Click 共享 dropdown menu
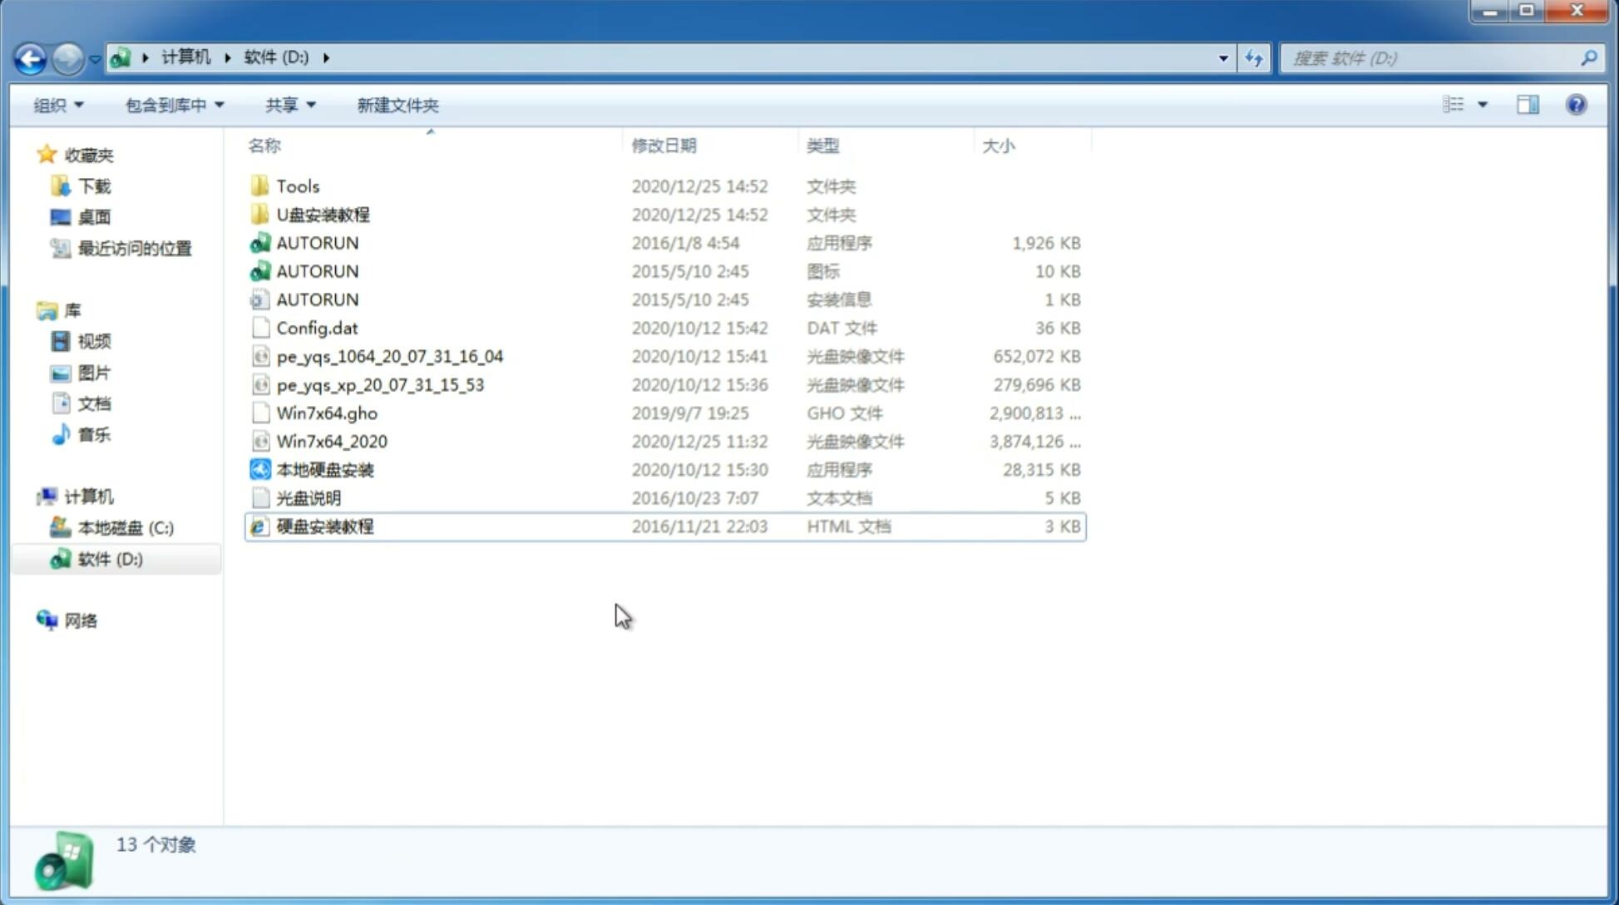This screenshot has width=1619, height=905. (x=289, y=103)
